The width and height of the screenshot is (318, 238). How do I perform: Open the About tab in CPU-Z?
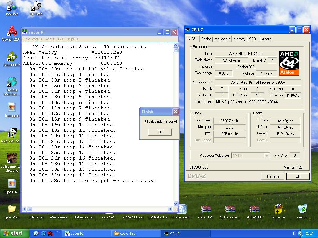pyautogui.click(x=266, y=39)
